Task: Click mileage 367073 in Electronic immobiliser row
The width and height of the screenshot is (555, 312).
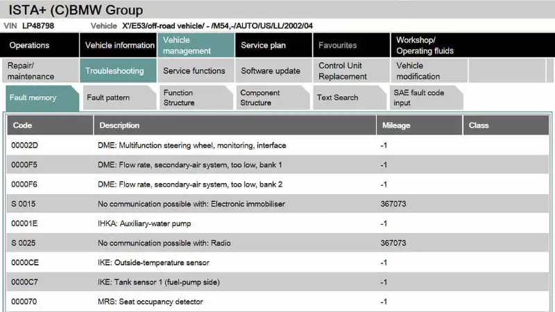Action: click(x=393, y=204)
